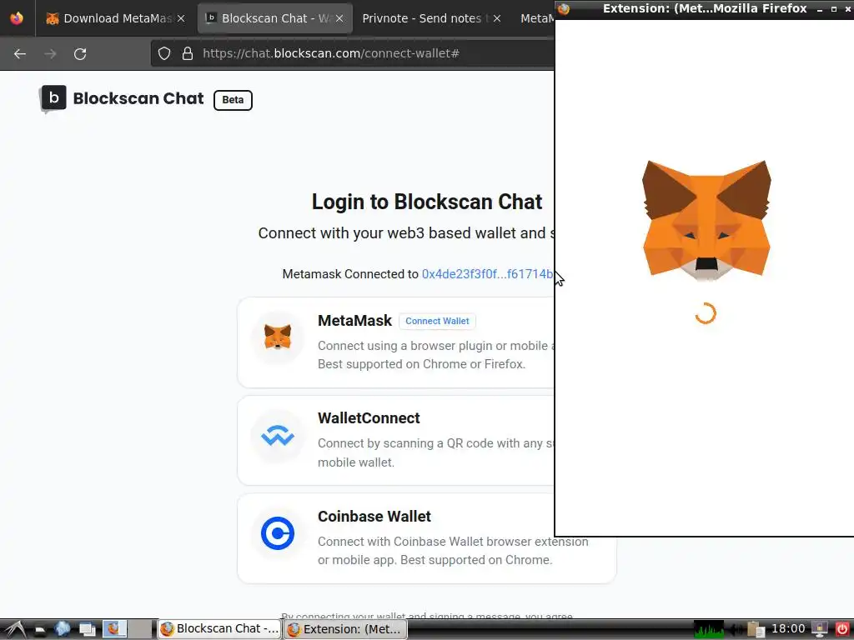
Task: Switch to the second empty desktop pager
Action: tap(140, 628)
